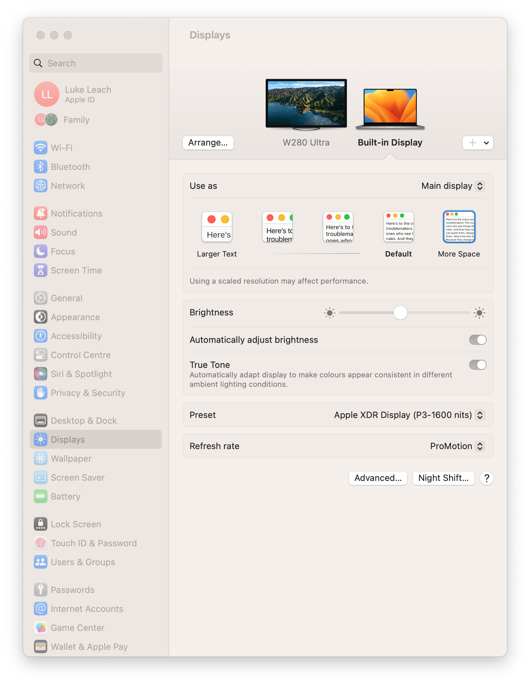The image size is (530, 685).
Task: Open Battery settings icon
Action: click(x=41, y=496)
